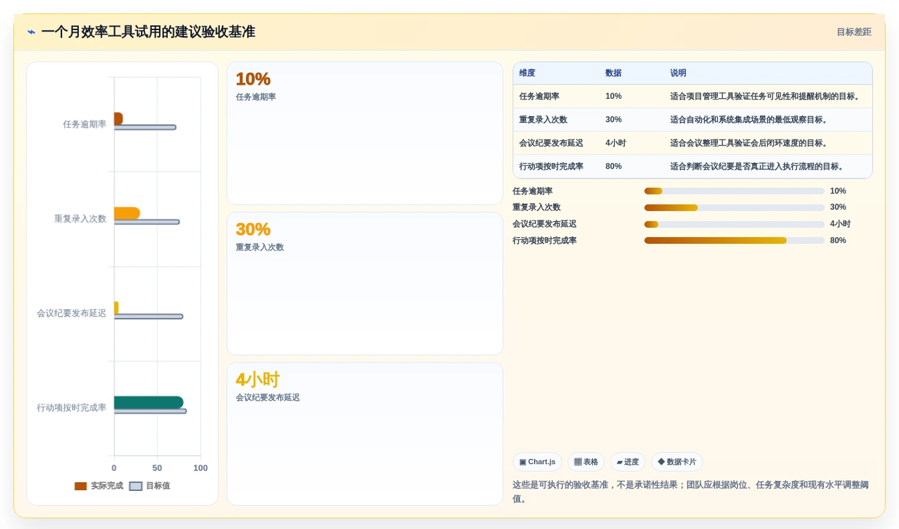Click the 会议纪要发布延迟 progress bar
Image resolution: width=899 pixels, height=529 pixels.
pos(735,224)
